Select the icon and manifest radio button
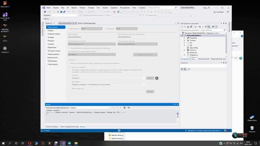Screen dimensions: 260x146 tap(70, 67)
